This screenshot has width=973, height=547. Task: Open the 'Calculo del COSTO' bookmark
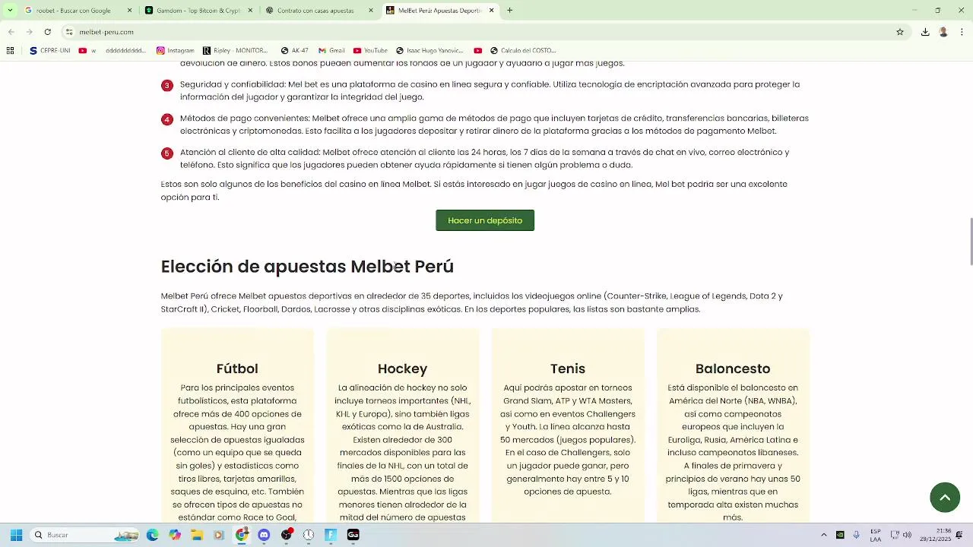click(x=523, y=51)
